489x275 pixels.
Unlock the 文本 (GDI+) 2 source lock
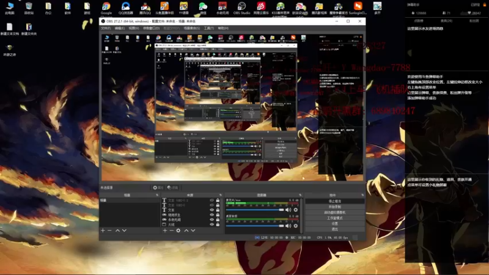pos(218,200)
